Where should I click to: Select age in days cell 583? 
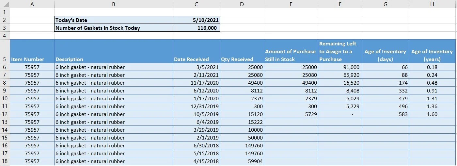pos(386,114)
